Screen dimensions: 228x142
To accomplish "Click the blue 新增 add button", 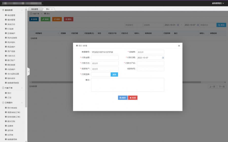I will point(34,19).
